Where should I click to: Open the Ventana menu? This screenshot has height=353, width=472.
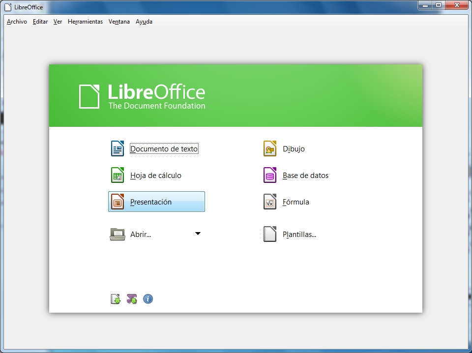point(119,22)
